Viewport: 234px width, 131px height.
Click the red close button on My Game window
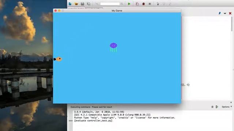pos(56,11)
